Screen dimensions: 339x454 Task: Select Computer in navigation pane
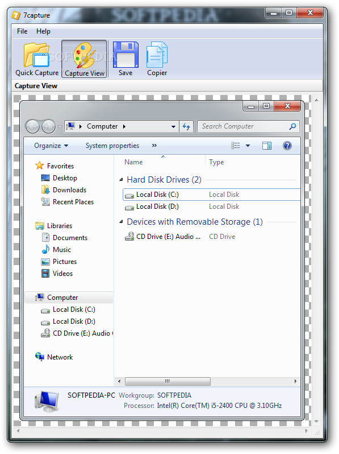(x=69, y=298)
